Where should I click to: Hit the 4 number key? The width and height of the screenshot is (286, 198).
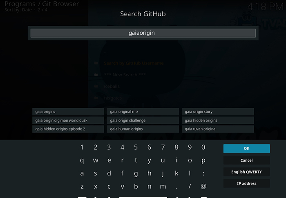click(x=123, y=147)
